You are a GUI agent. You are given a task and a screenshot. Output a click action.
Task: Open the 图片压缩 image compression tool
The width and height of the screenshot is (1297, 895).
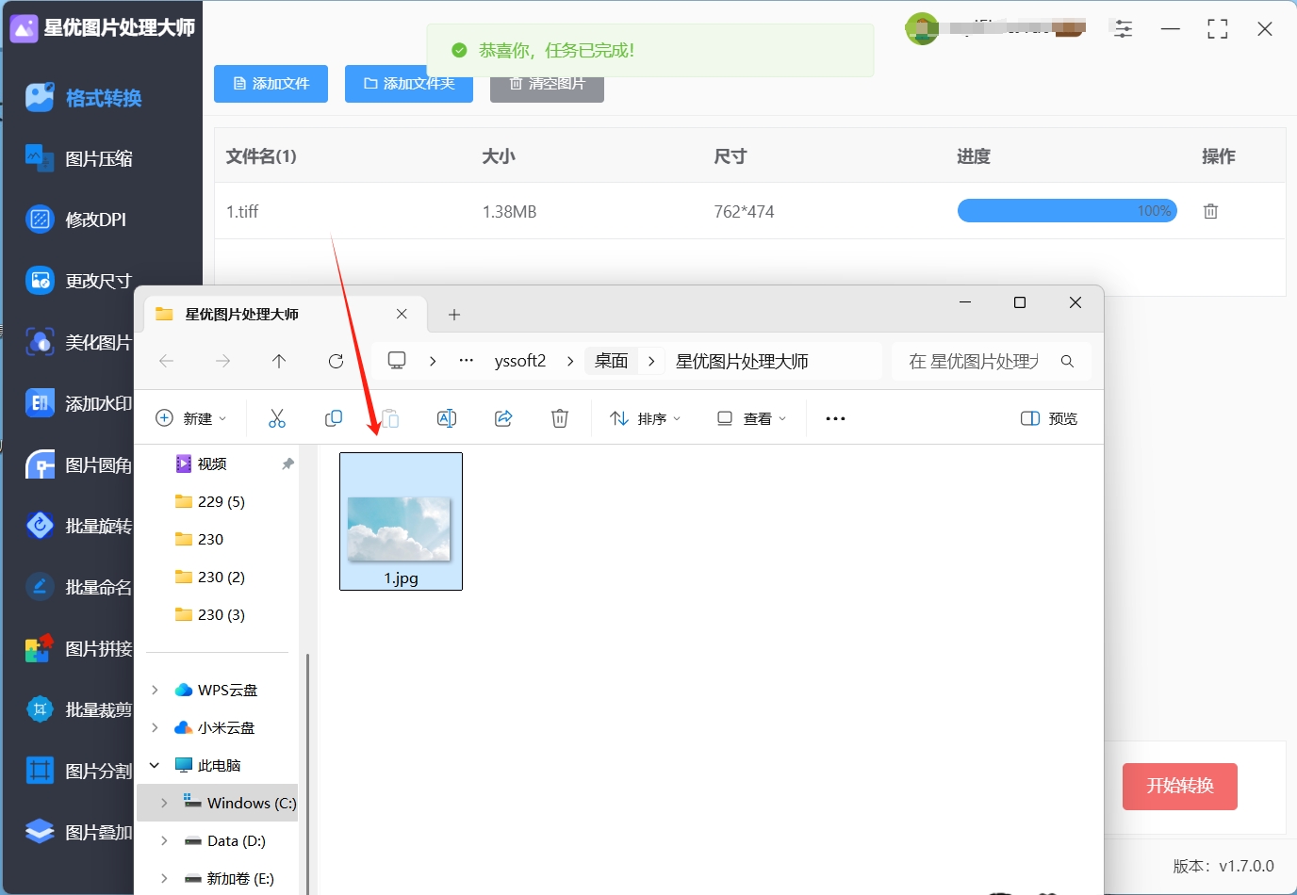79,159
